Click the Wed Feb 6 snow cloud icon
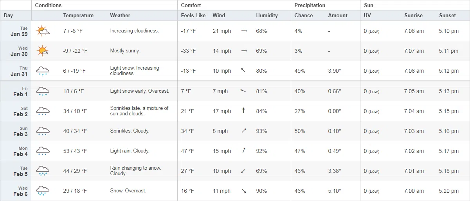This screenshot has width=470, height=201. (x=43, y=191)
